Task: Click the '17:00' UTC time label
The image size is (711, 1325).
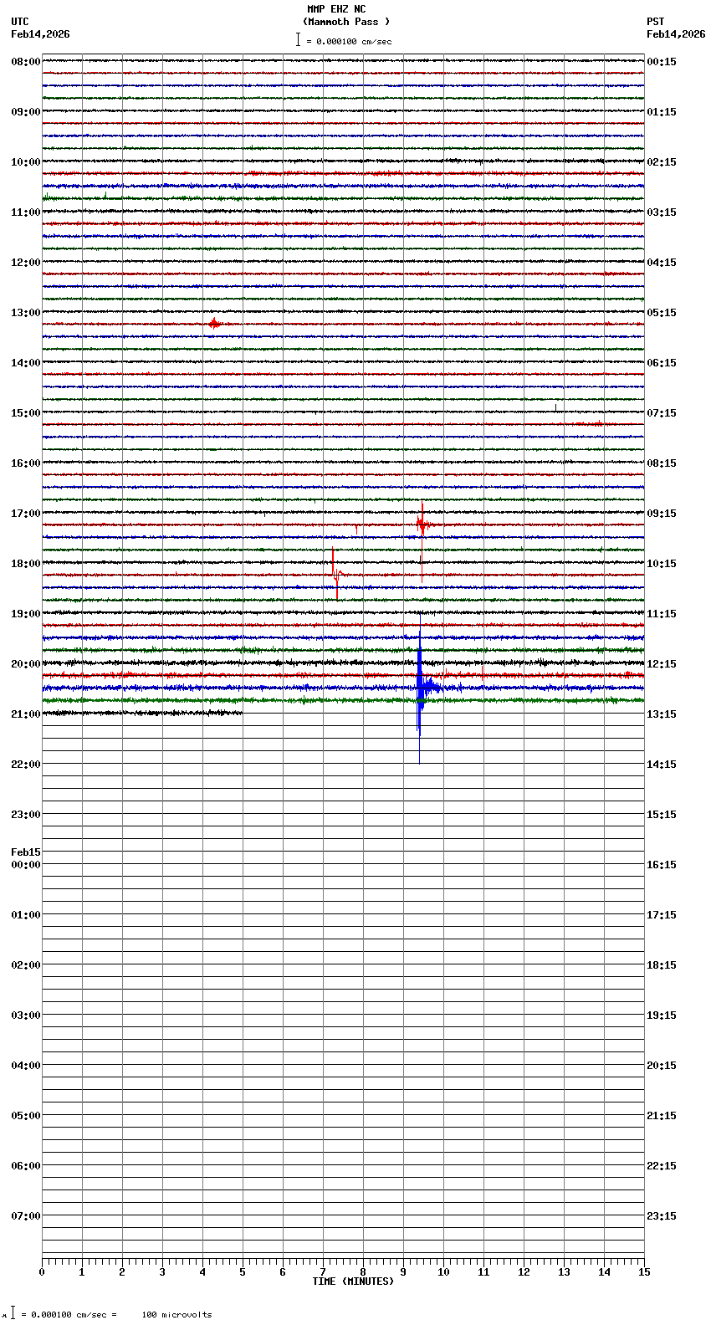Action: (x=26, y=514)
